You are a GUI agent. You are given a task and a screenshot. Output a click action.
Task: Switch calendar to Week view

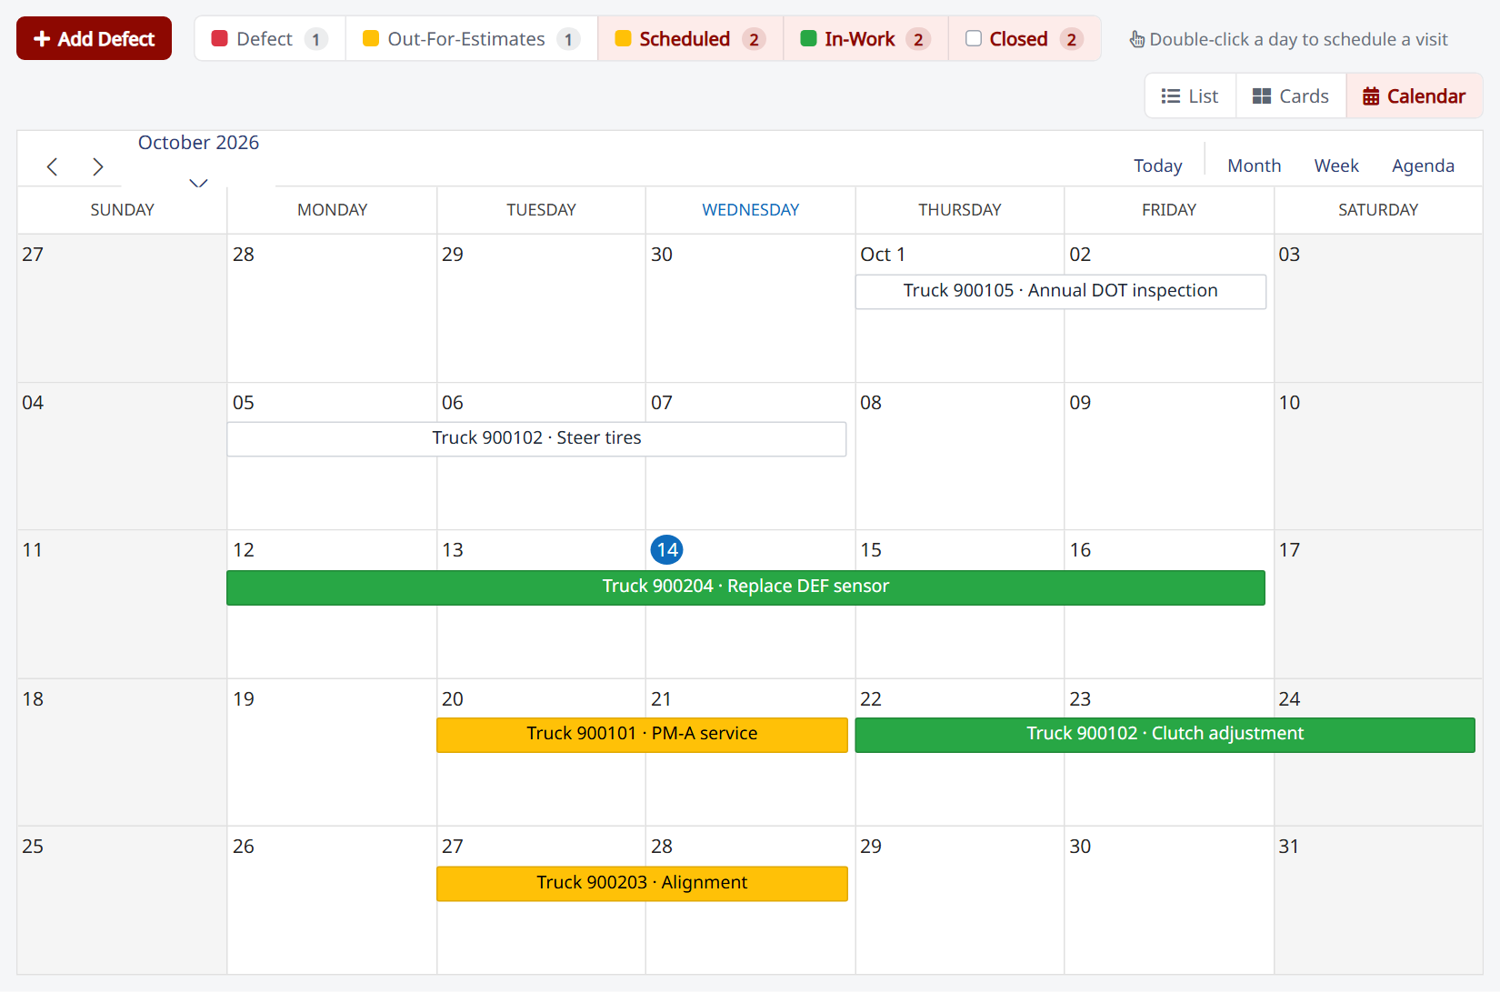(1336, 165)
